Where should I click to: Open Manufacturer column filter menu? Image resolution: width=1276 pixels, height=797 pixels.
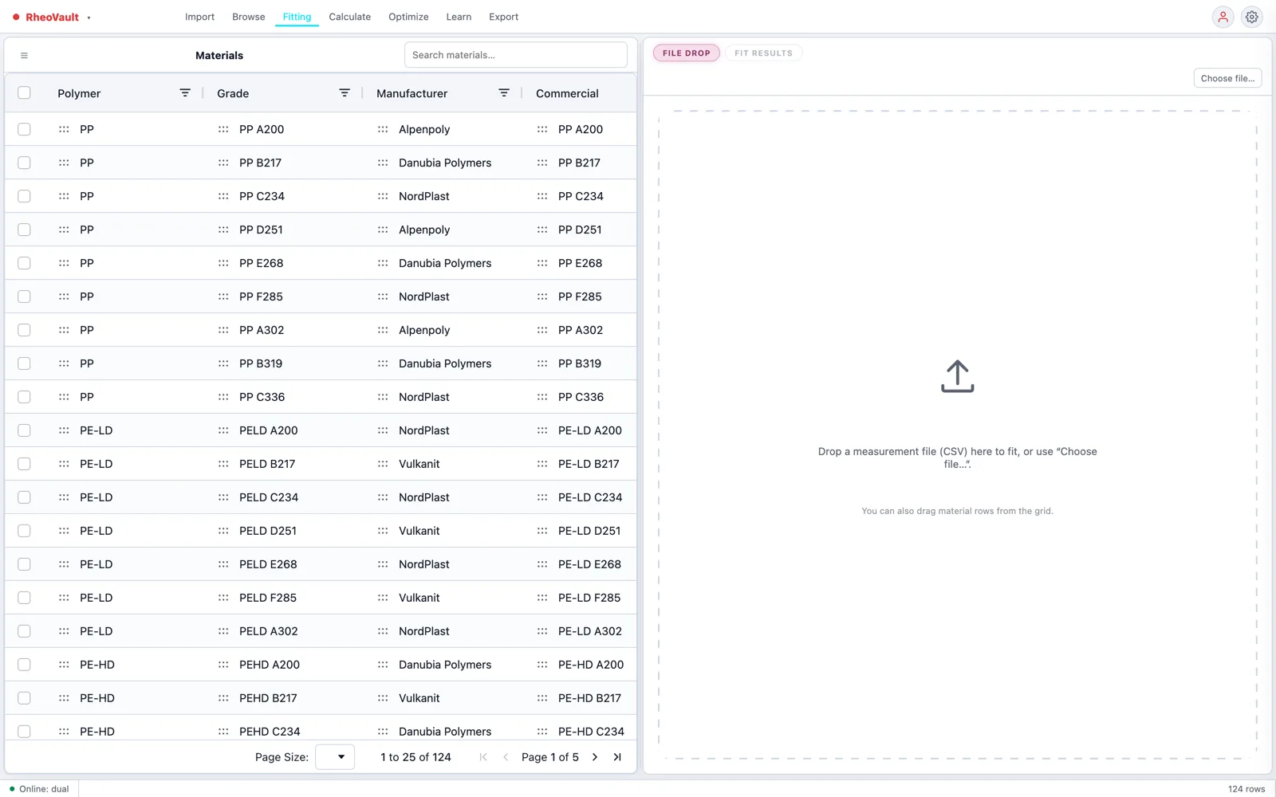click(x=504, y=93)
